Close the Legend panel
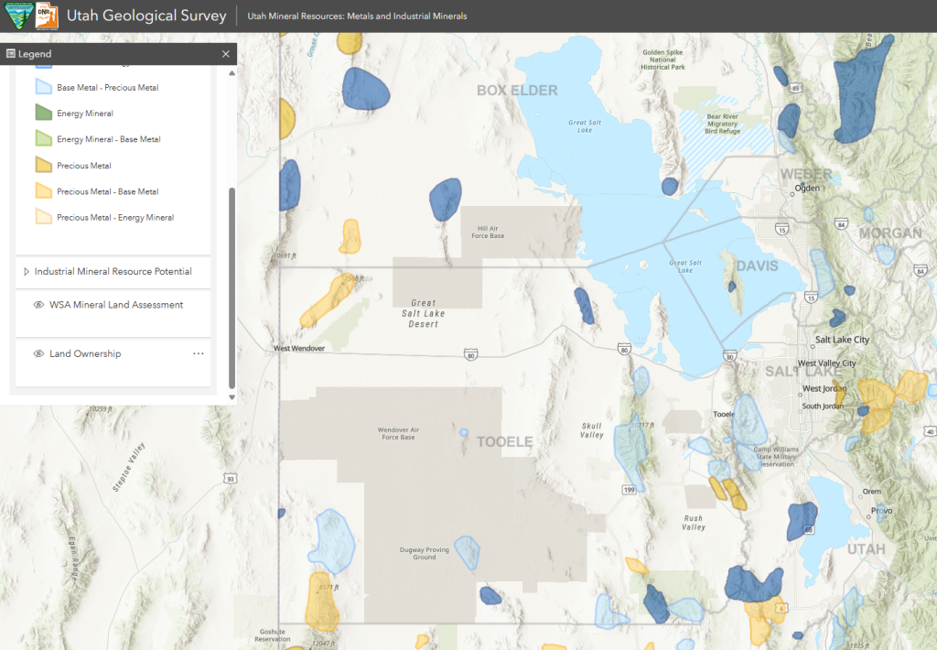Viewport: 937px width, 650px height. (226, 54)
